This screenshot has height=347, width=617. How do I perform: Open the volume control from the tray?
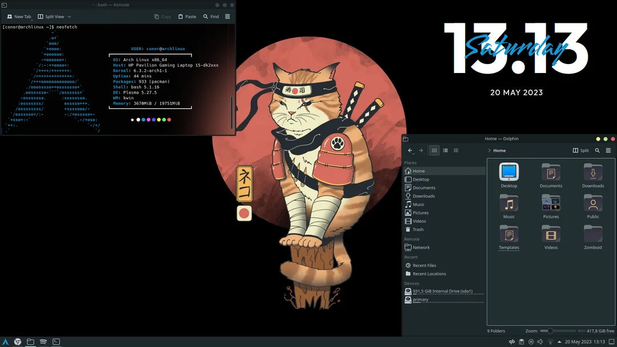[539, 341]
